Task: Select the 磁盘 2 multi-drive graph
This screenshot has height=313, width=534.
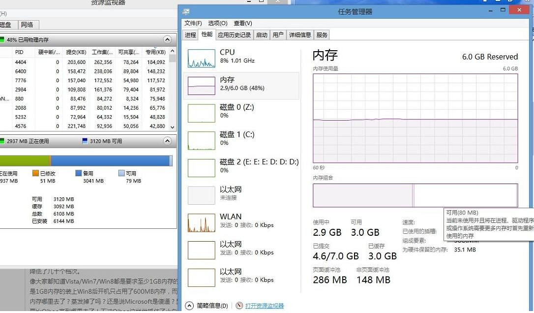Action: (241, 166)
